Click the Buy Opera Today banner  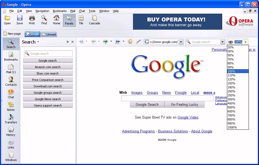click(178, 22)
